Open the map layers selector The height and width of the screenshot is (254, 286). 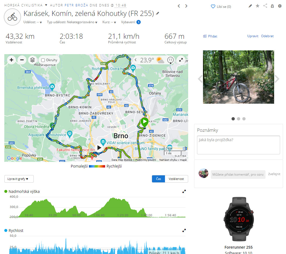32,60
